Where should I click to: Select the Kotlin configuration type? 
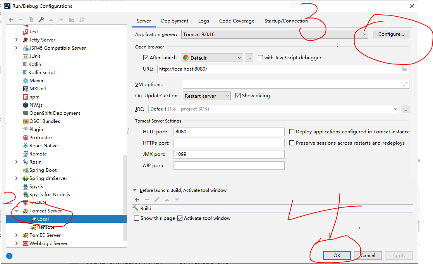coord(32,64)
